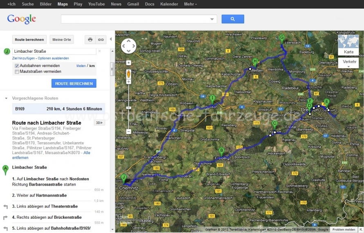Click step 2 Weiter auf Hartmannstraße

39,195
